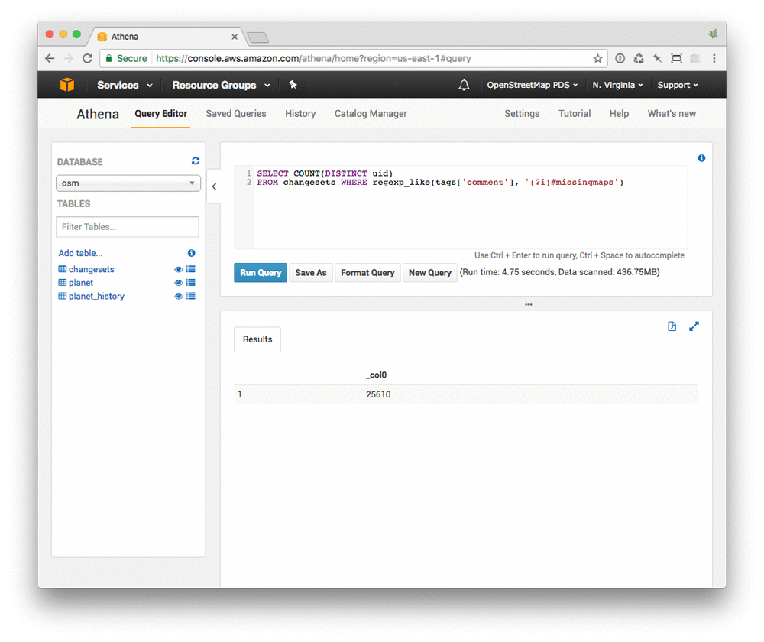Click the _col0 column header

pos(376,374)
